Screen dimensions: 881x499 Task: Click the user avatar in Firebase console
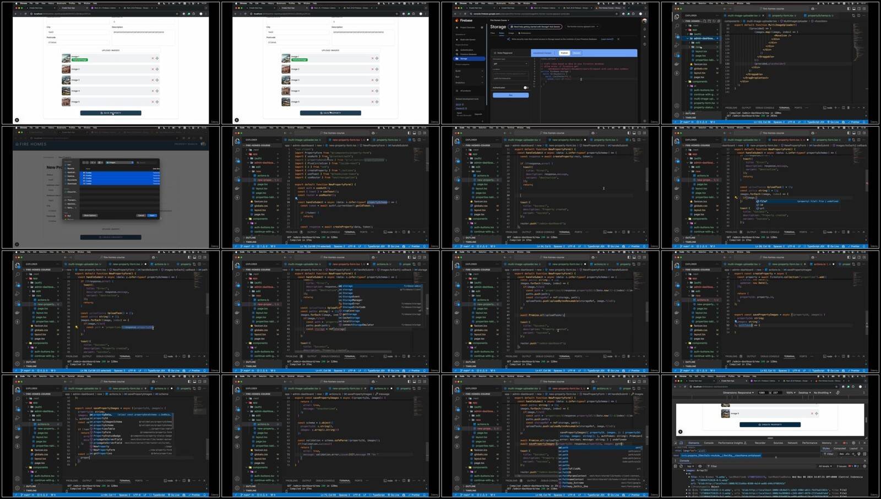[645, 21]
